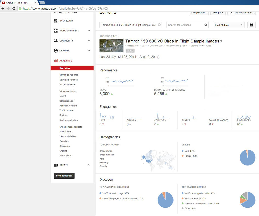
Task: Click the location search magnifier icon
Action: 206,25
